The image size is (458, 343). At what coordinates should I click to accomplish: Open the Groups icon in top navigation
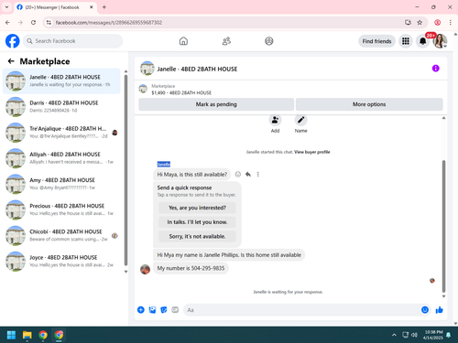269,41
